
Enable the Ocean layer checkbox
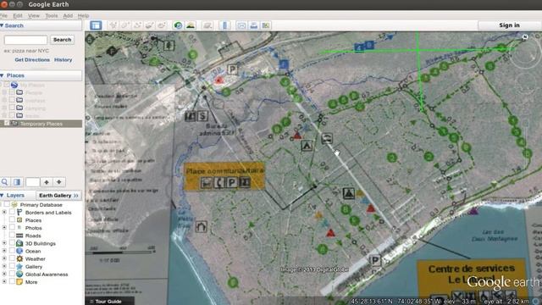(x=12, y=251)
